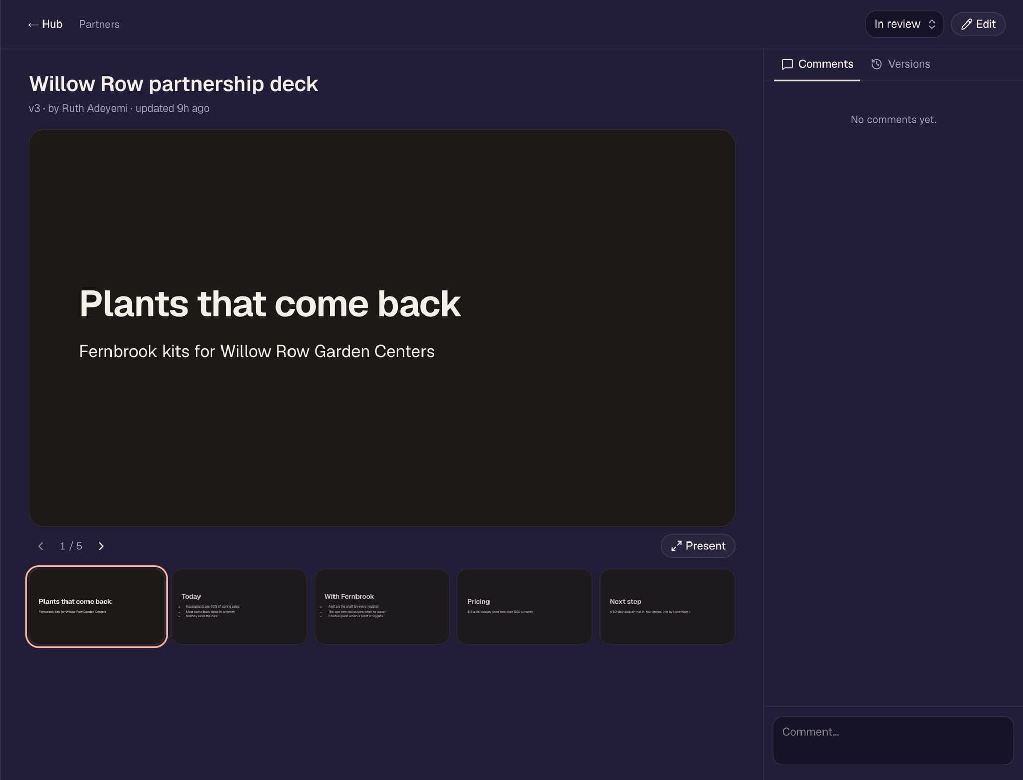Open the In review status dropdown
Screen dimensions: 1023x780
click(904, 24)
